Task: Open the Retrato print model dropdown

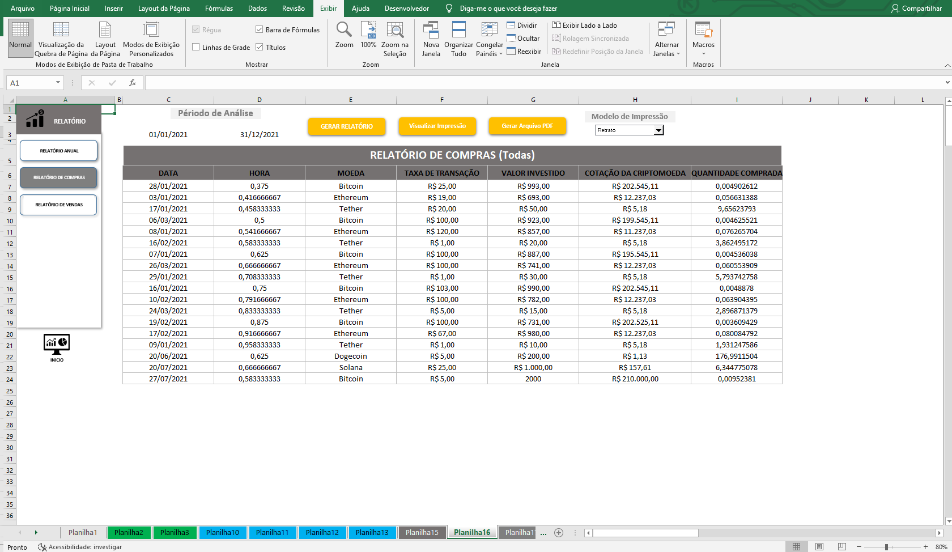Action: coord(658,130)
